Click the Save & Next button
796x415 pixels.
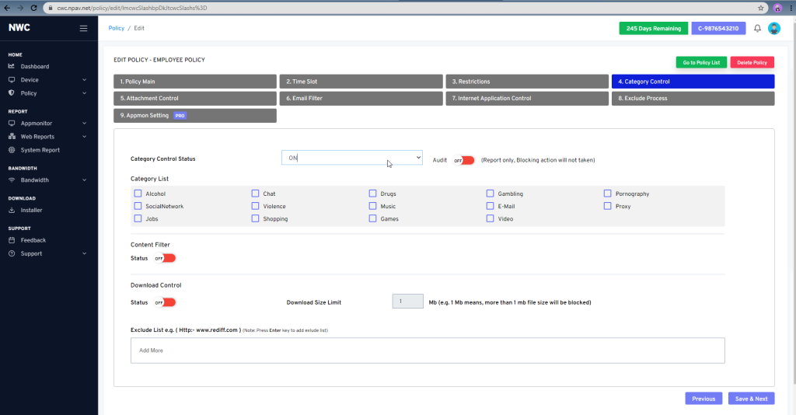(751, 399)
